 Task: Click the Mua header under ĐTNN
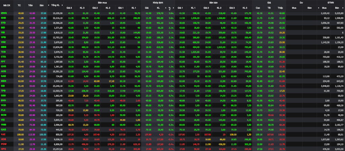(x=324, y=8)
